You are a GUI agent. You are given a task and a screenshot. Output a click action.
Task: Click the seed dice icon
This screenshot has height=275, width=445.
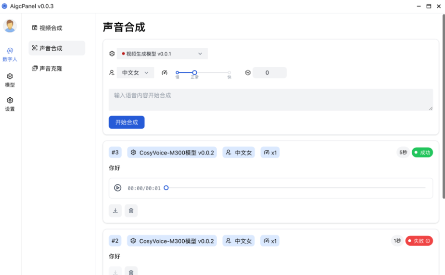248,73
